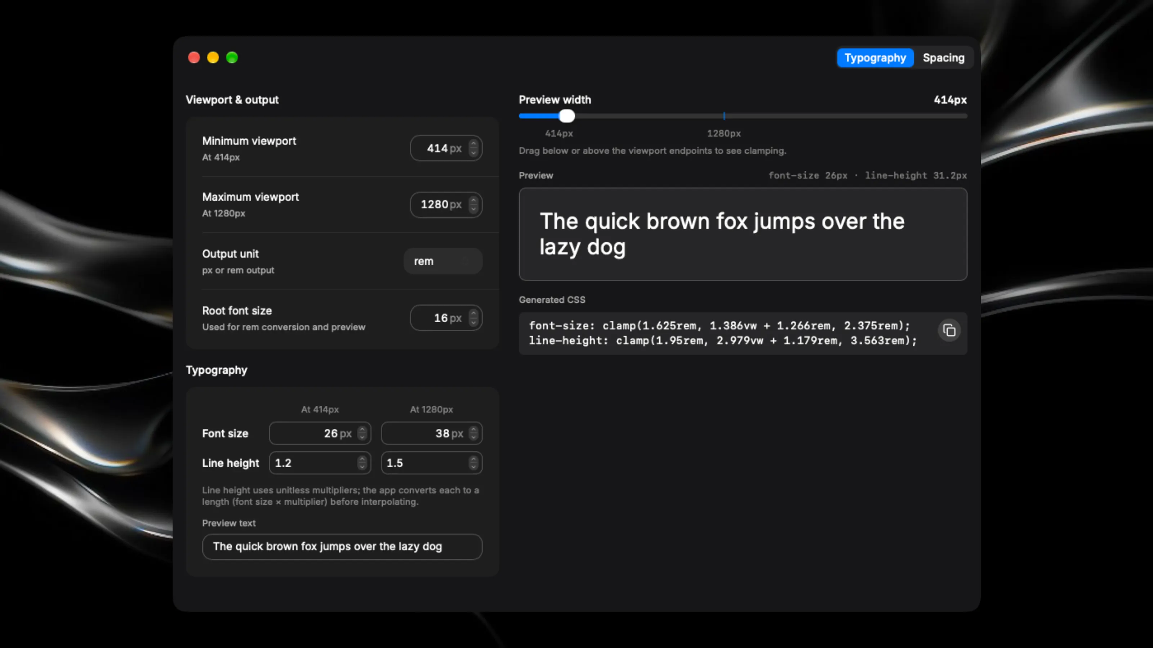The height and width of the screenshot is (648, 1153).
Task: Click the generated line-height clamp CSS line
Action: click(x=723, y=341)
